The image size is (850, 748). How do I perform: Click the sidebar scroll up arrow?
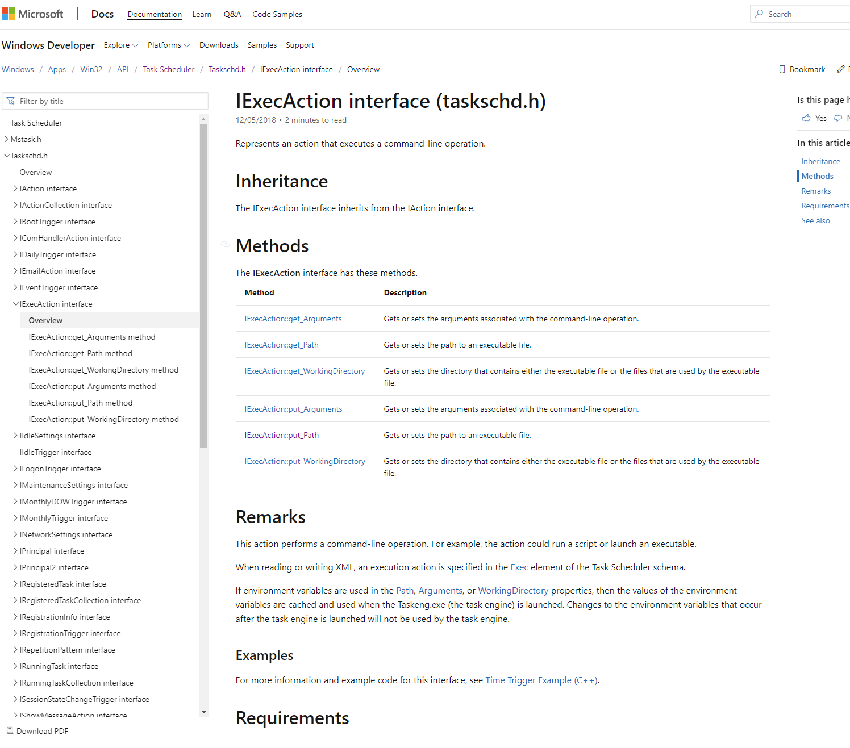click(203, 119)
